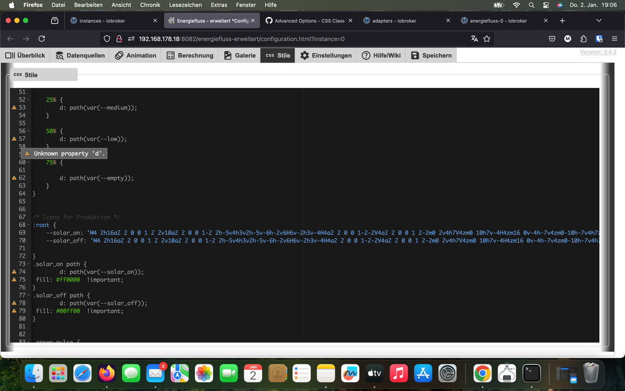Open the Hilfe/Wiki page

point(381,55)
